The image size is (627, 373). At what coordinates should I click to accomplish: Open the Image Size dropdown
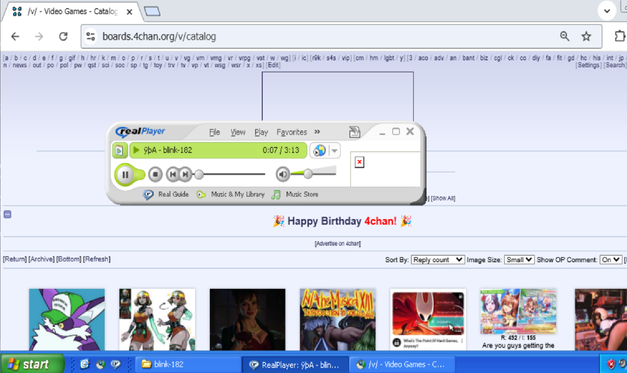tap(519, 260)
